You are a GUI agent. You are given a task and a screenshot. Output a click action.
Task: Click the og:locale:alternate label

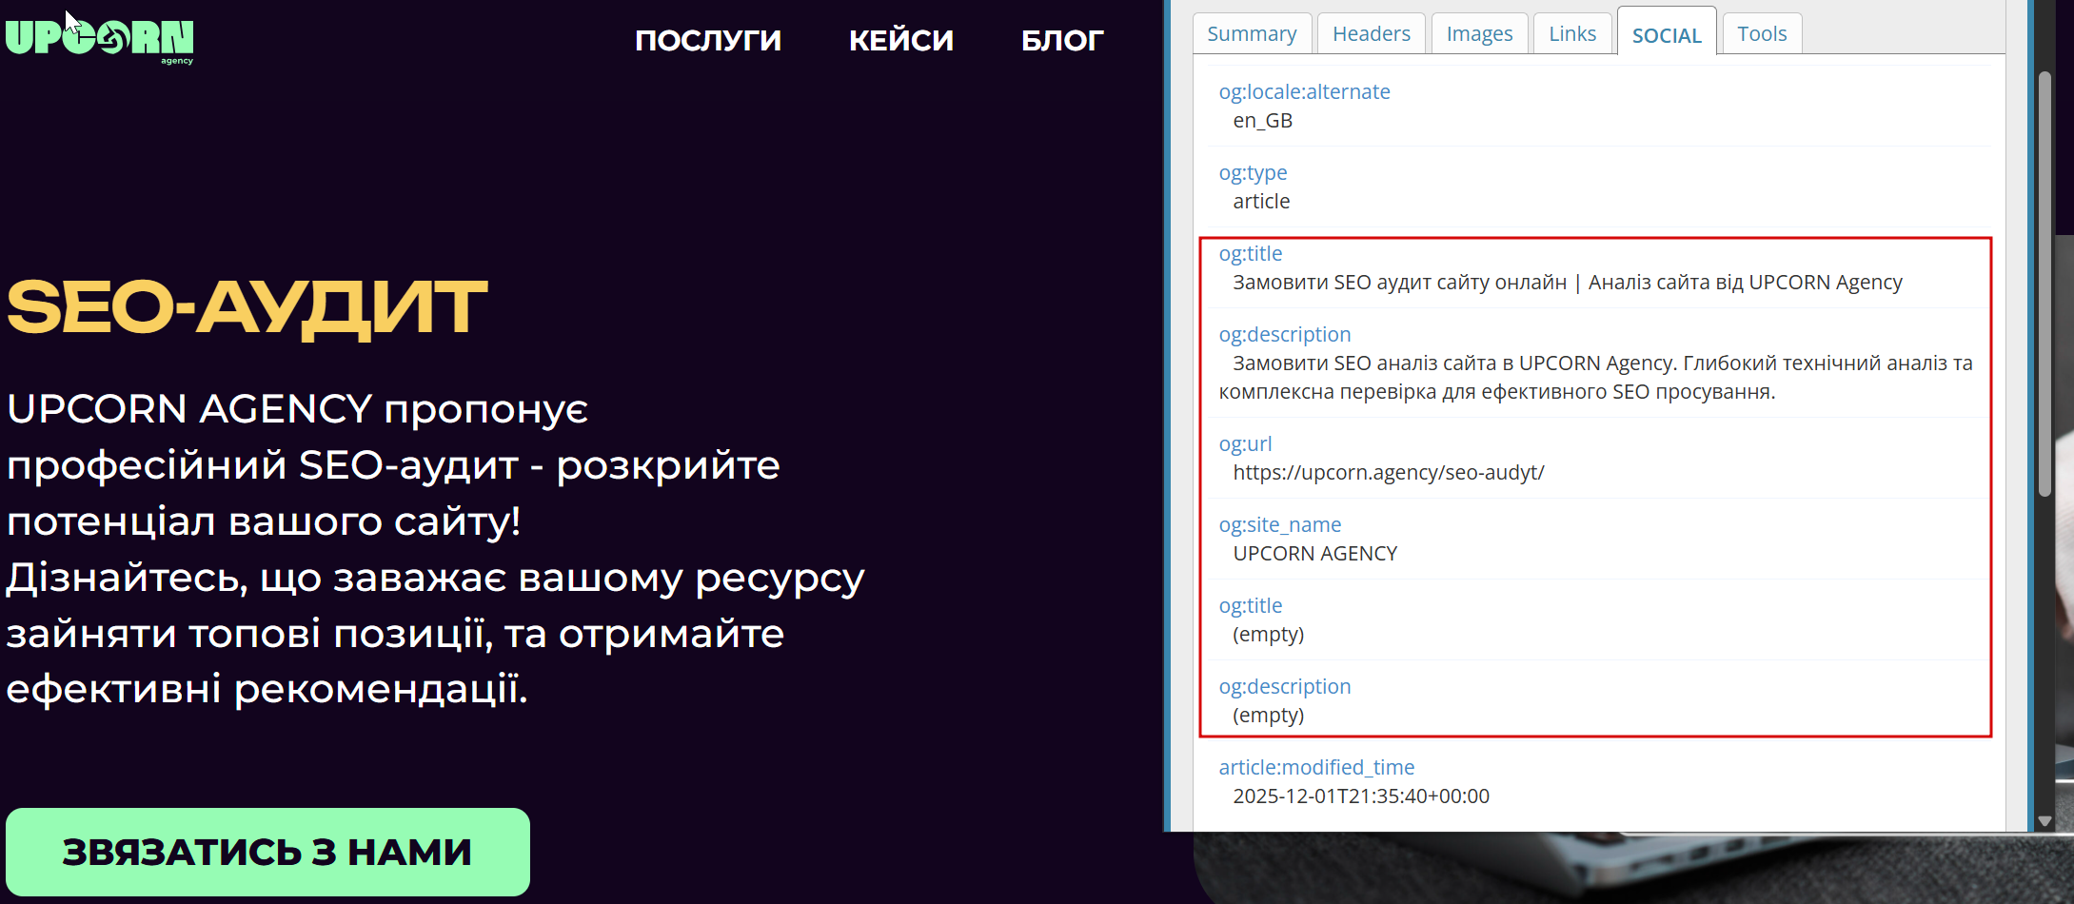(1304, 91)
